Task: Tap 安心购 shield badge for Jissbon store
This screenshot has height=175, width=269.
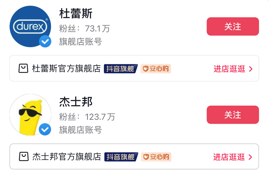Action: (x=156, y=157)
